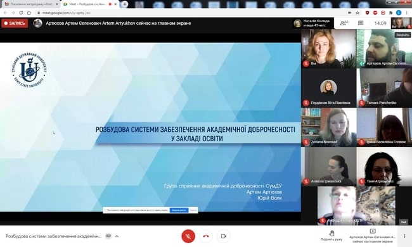Screen dimensions: 412x247
Task: Select Гордієнко Віта Павлівна's tile
Action: [x=329, y=88]
